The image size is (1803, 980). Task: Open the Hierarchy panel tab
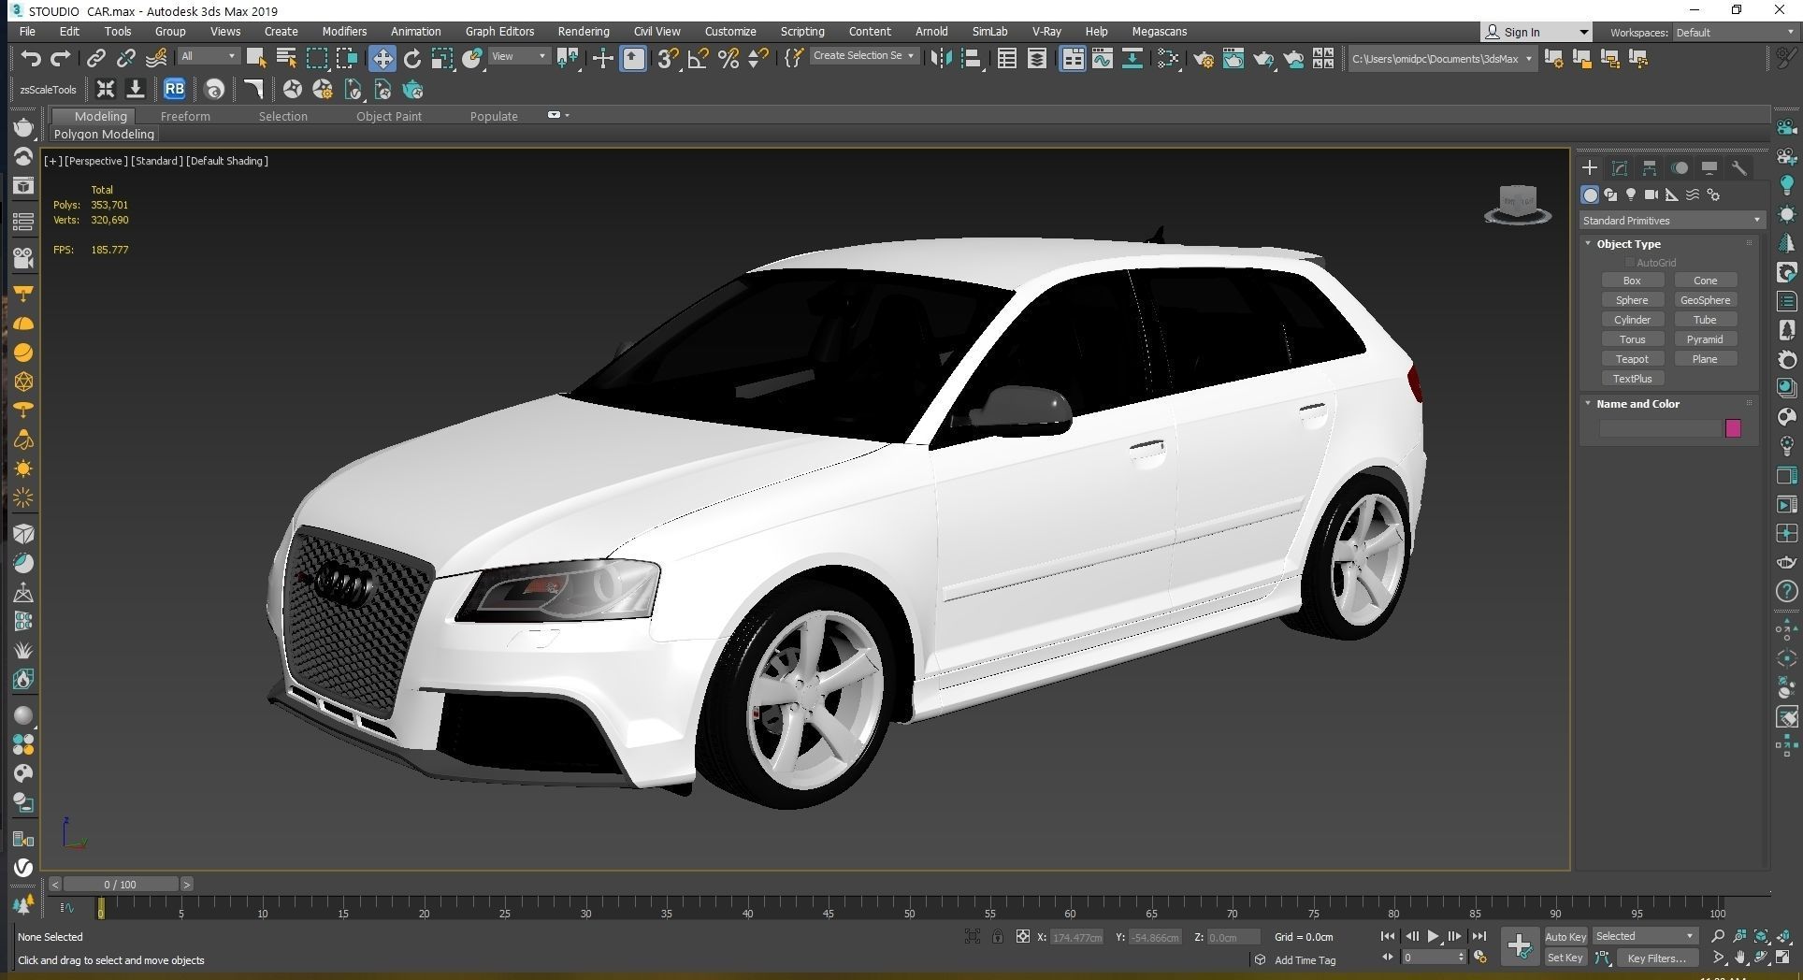1650,168
